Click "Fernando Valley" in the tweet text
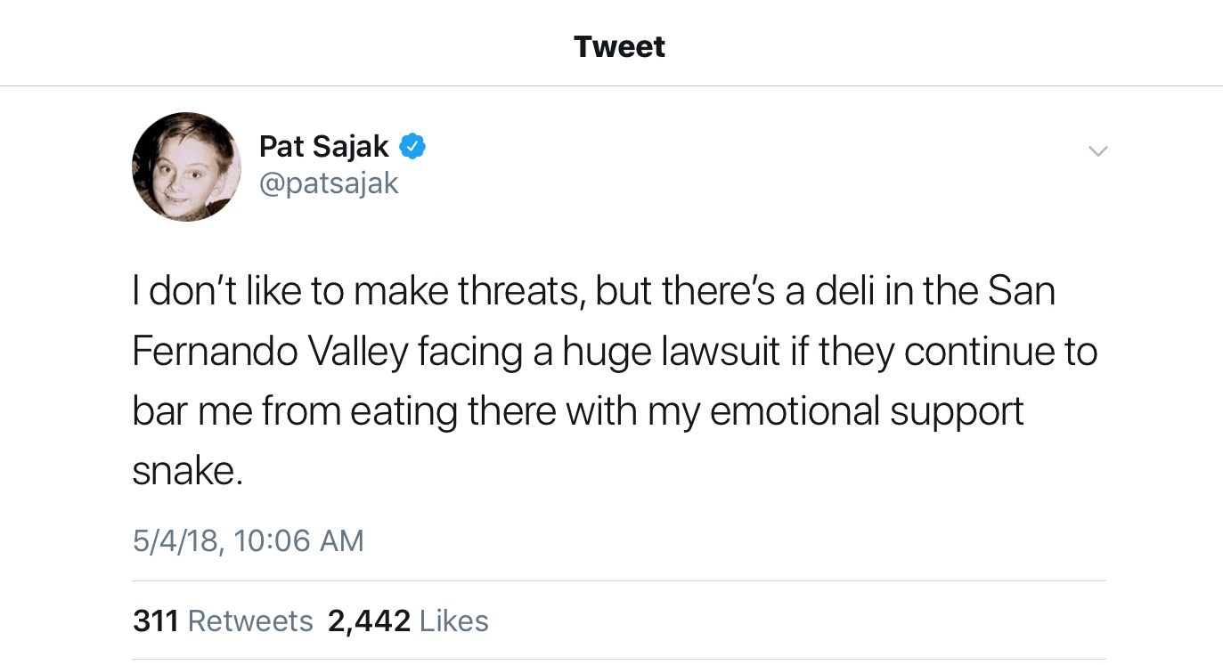The image size is (1223, 665). [x=269, y=352]
